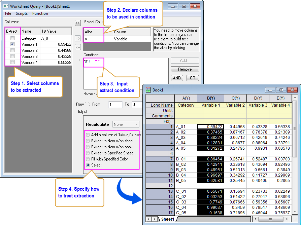Image resolution: width=301 pixels, height=225 pixels.
Task: Click the AND button
Action: [x=177, y=78]
